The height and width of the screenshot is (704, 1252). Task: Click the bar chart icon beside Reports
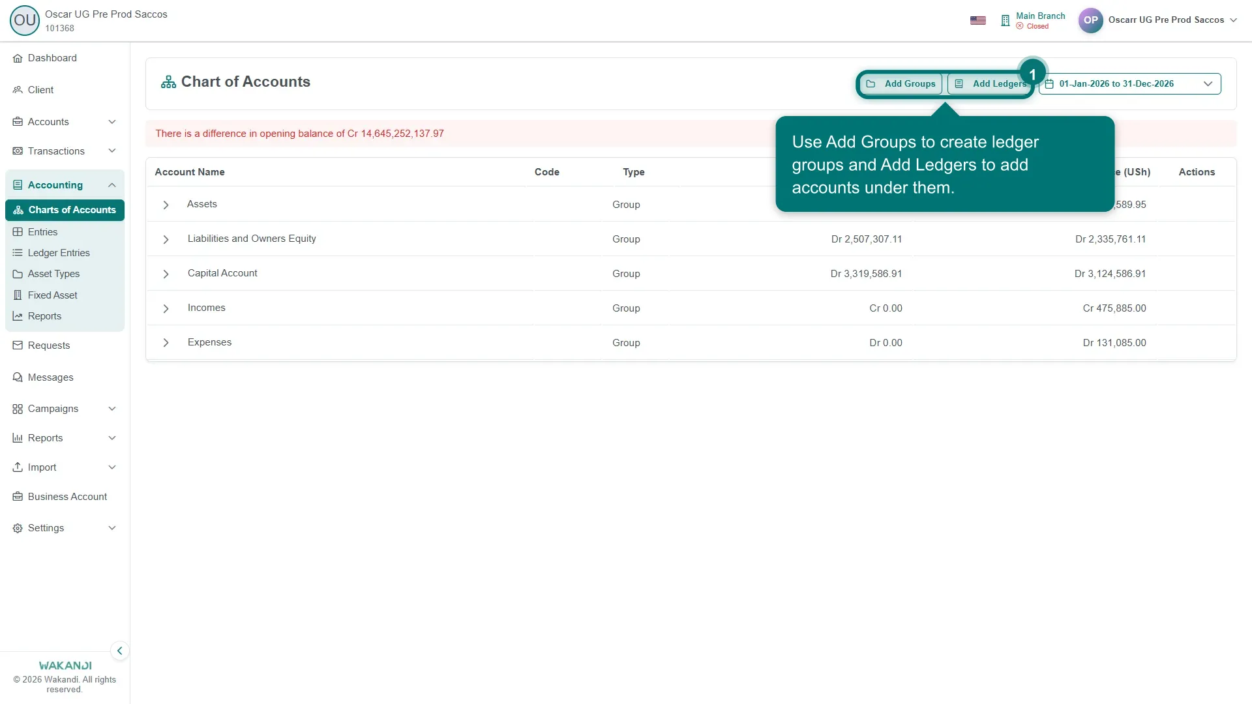18,438
